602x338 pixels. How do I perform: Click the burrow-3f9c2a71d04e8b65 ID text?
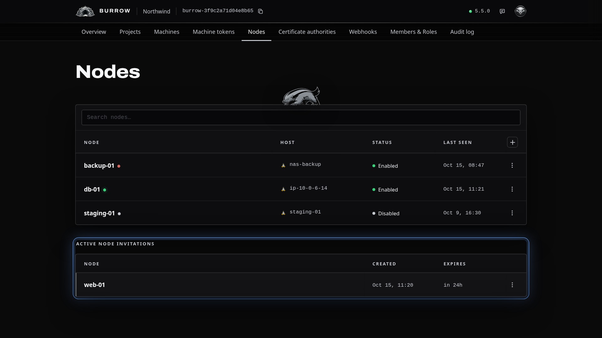[x=218, y=11]
